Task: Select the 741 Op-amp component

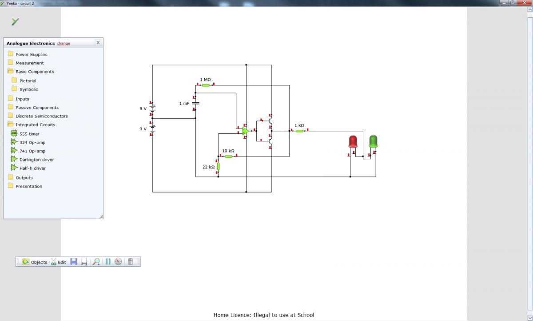Action: point(28,151)
